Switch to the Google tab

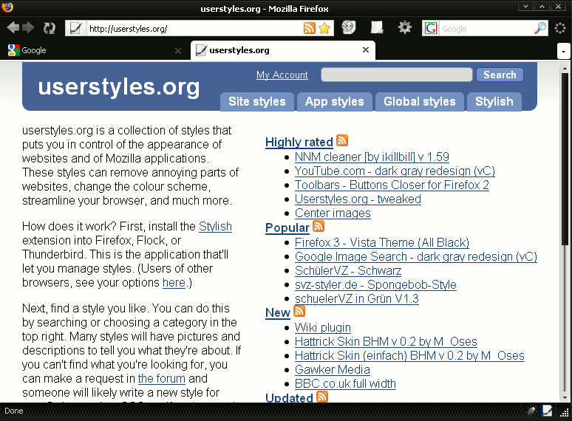pyautogui.click(x=95, y=50)
